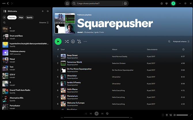Go back with the left arrow
The width and height of the screenshot is (193, 120).
(x=8, y=3)
